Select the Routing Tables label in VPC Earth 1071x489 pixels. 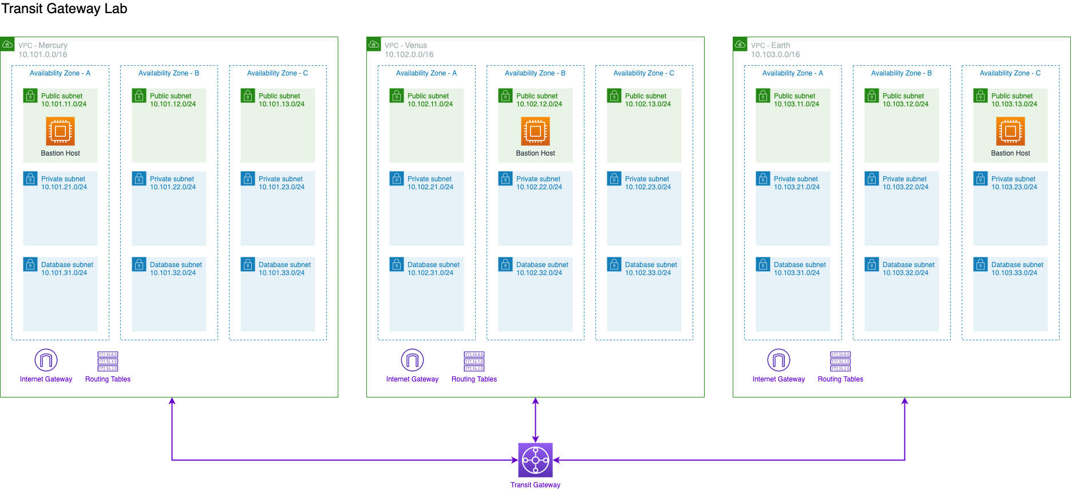click(x=840, y=379)
